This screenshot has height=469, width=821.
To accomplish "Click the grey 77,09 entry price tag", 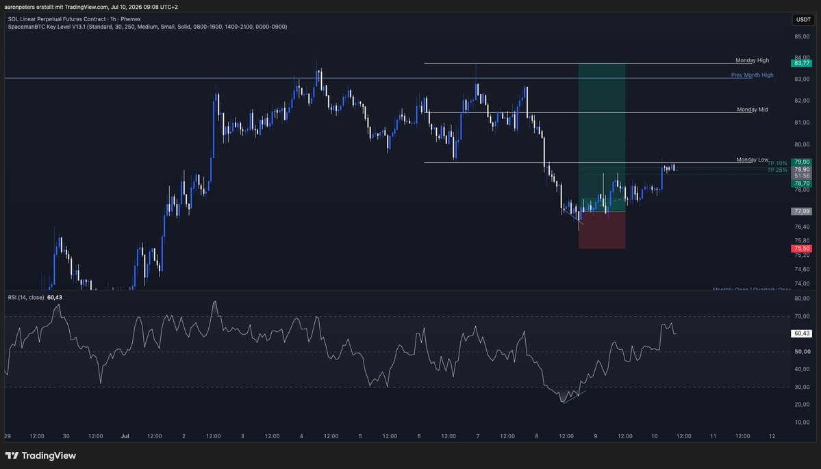I will (802, 212).
